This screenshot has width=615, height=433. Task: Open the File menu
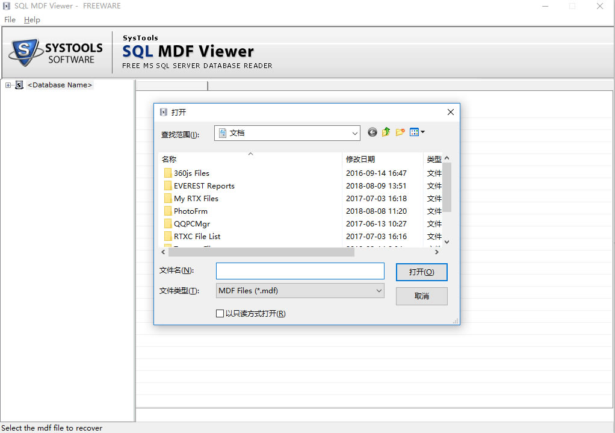click(x=10, y=20)
